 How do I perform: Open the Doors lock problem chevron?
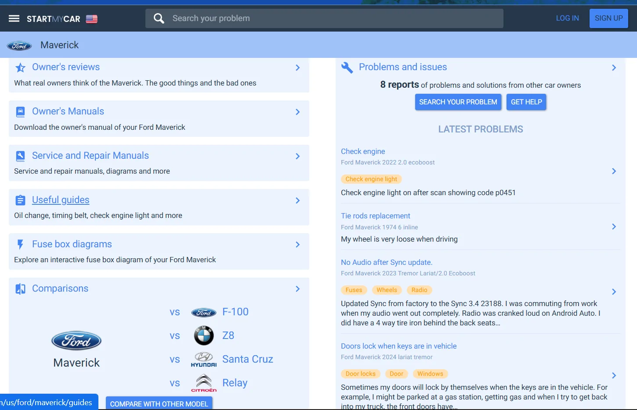614,375
